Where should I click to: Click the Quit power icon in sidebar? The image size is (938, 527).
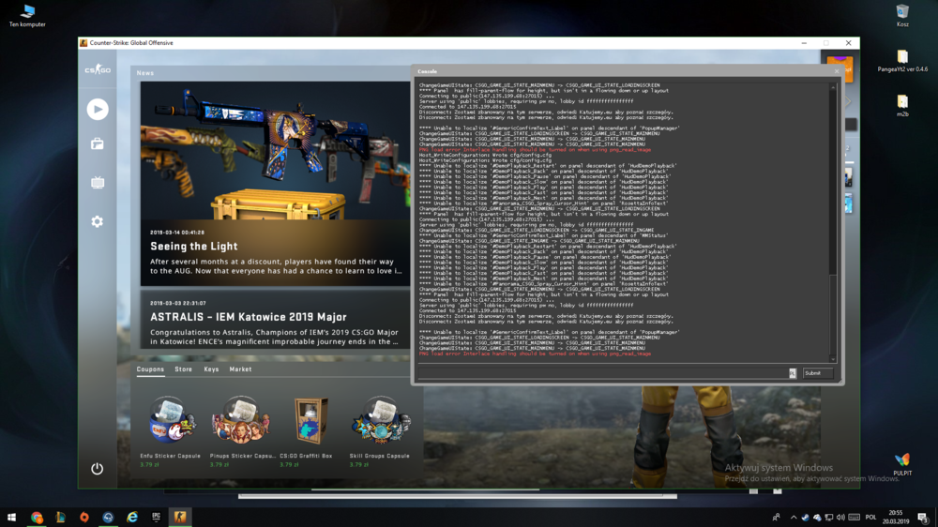(x=97, y=468)
